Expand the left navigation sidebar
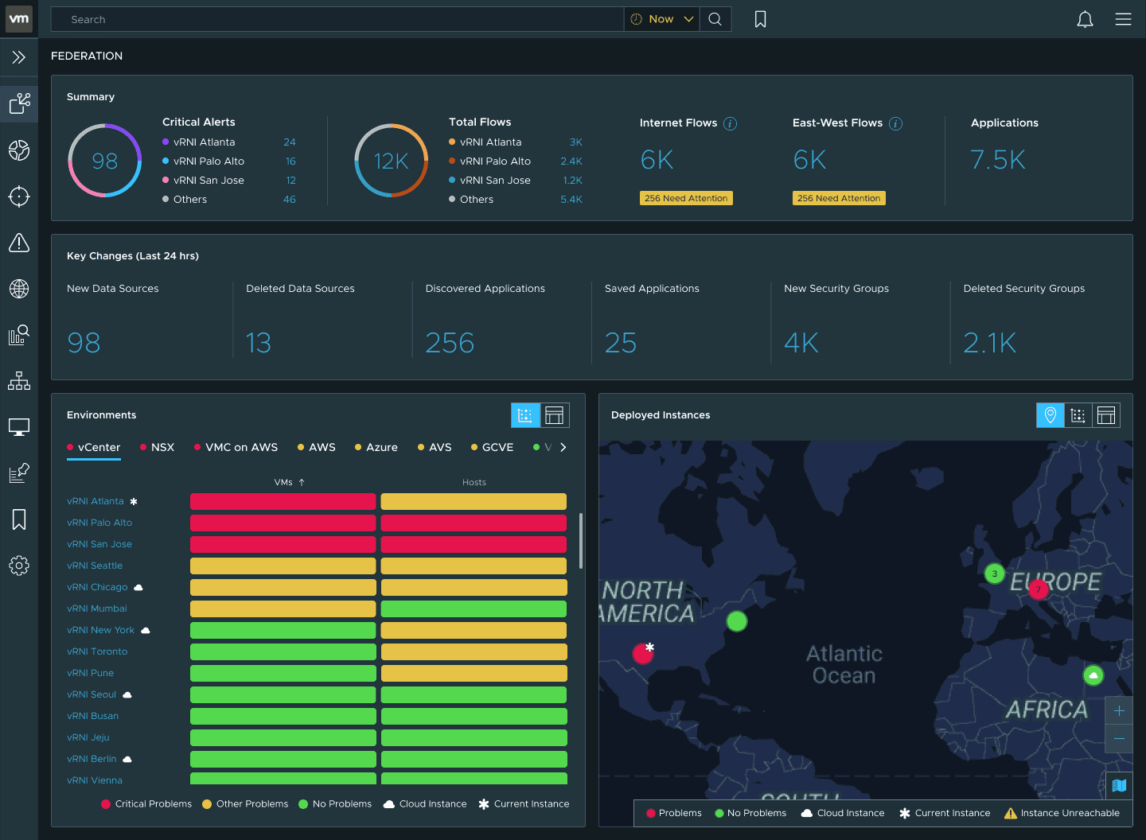The width and height of the screenshot is (1146, 840). coord(19,57)
